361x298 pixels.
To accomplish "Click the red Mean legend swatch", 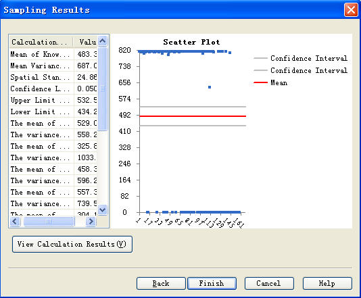I will pos(260,82).
